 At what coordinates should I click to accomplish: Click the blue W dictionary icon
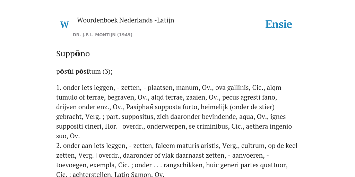tap(64, 25)
